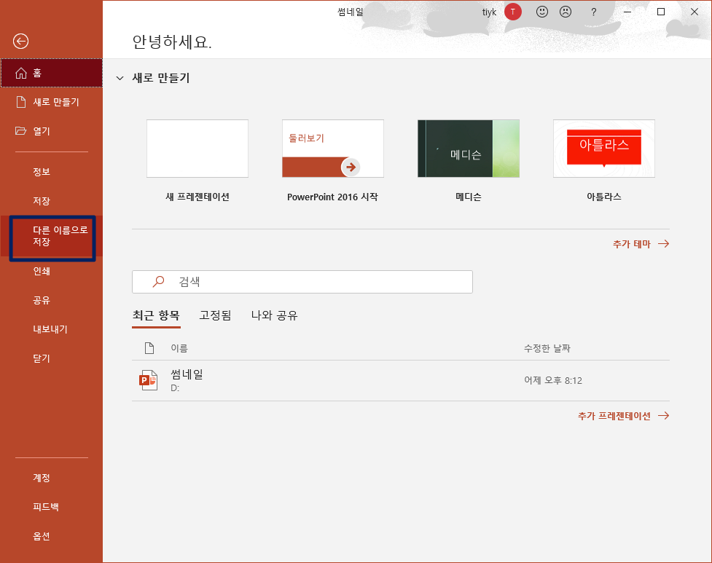This screenshot has width=712, height=563.
Task: Select 공유 in the sidebar
Action: (x=51, y=300)
